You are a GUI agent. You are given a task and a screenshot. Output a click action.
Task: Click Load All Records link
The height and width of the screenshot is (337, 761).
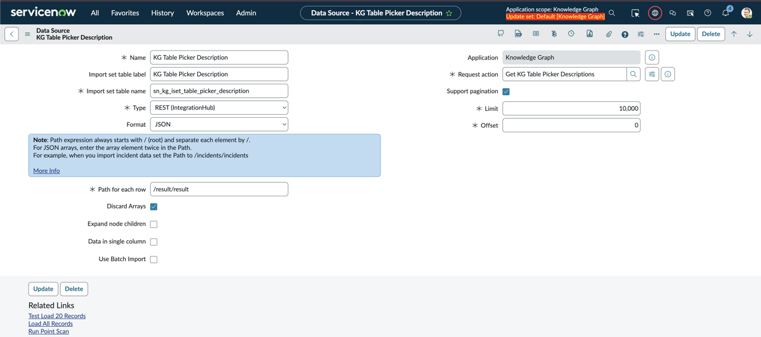pyautogui.click(x=51, y=323)
